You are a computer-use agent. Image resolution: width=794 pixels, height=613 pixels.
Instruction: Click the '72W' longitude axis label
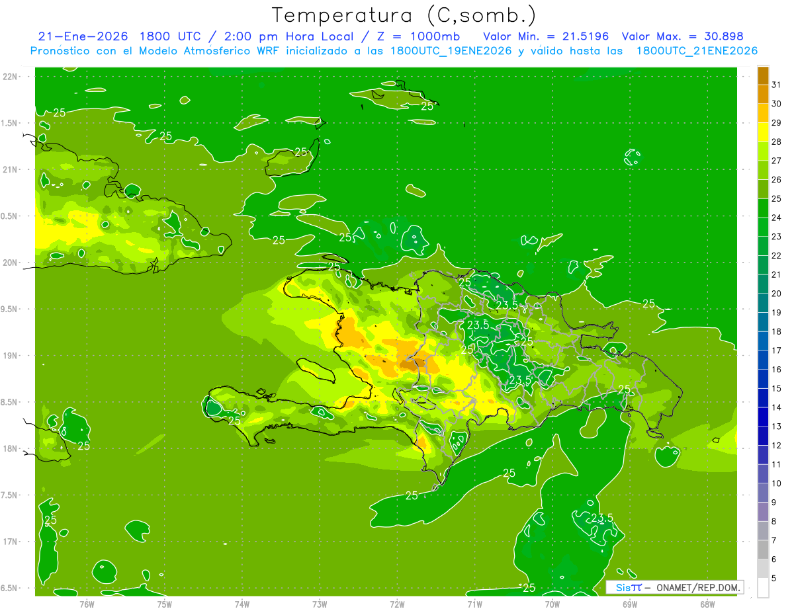coord(397,604)
